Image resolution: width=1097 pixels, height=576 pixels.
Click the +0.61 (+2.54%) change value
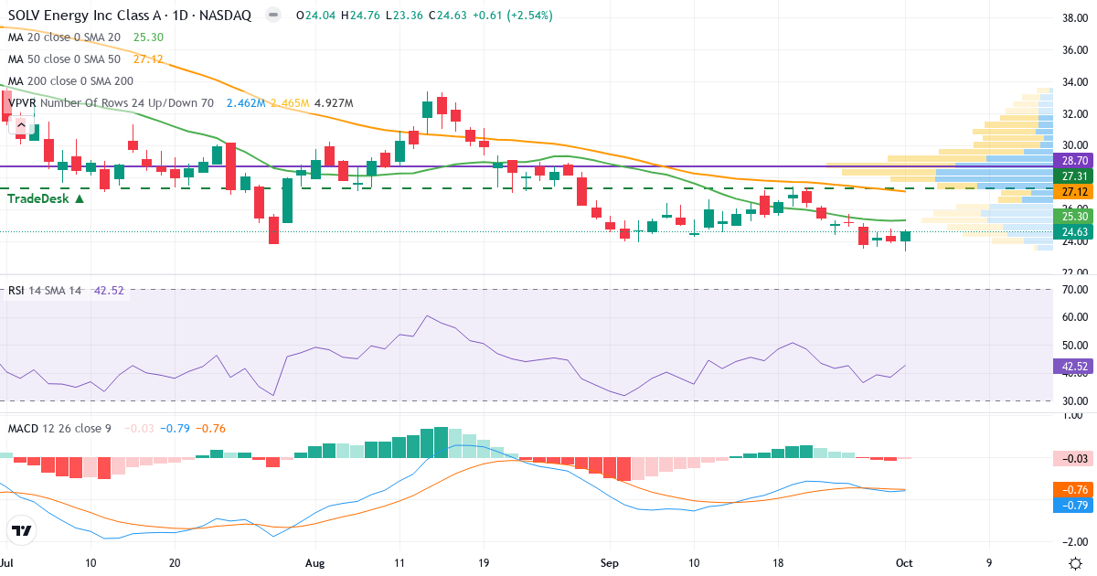pyautogui.click(x=512, y=16)
